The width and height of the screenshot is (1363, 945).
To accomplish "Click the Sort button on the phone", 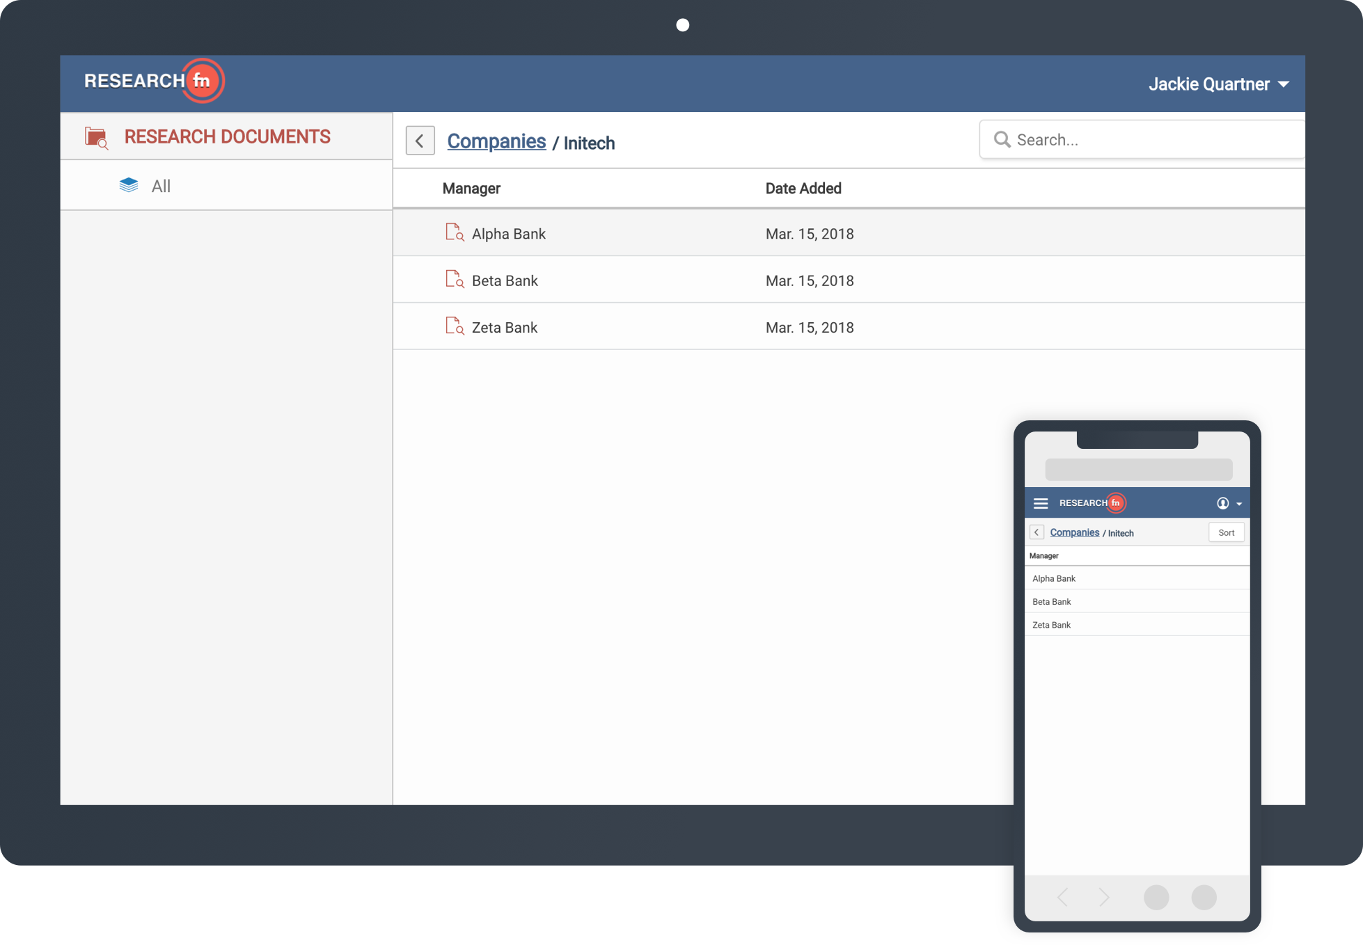I will 1226,532.
